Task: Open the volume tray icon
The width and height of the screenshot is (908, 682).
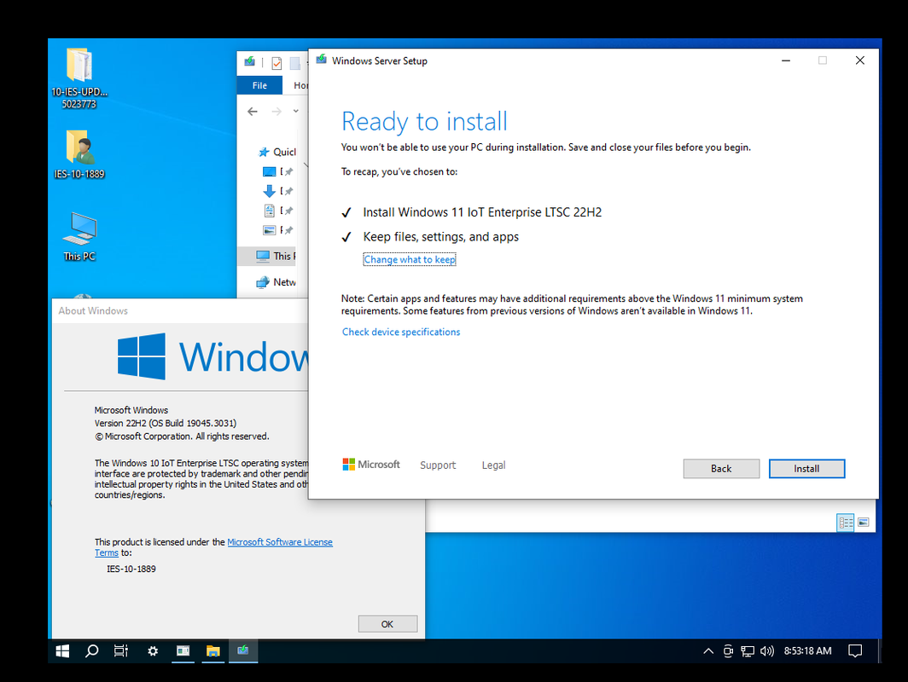Action: pos(767,651)
